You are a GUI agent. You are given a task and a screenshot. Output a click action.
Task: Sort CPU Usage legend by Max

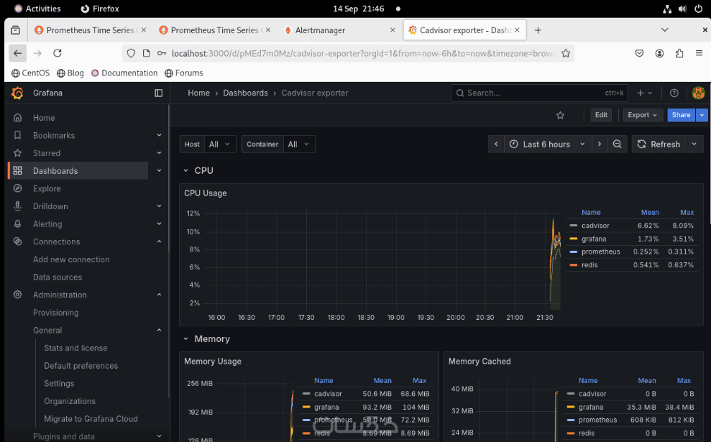tap(687, 212)
